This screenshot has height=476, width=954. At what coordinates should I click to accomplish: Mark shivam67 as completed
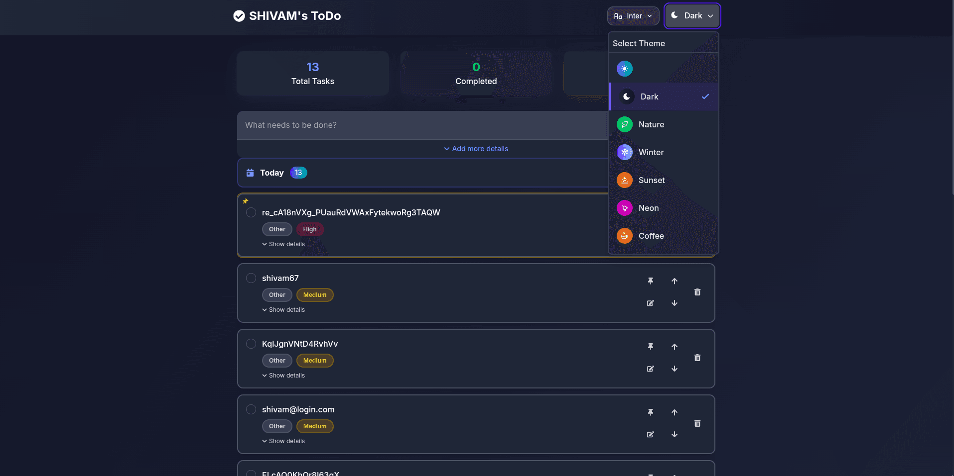point(251,278)
